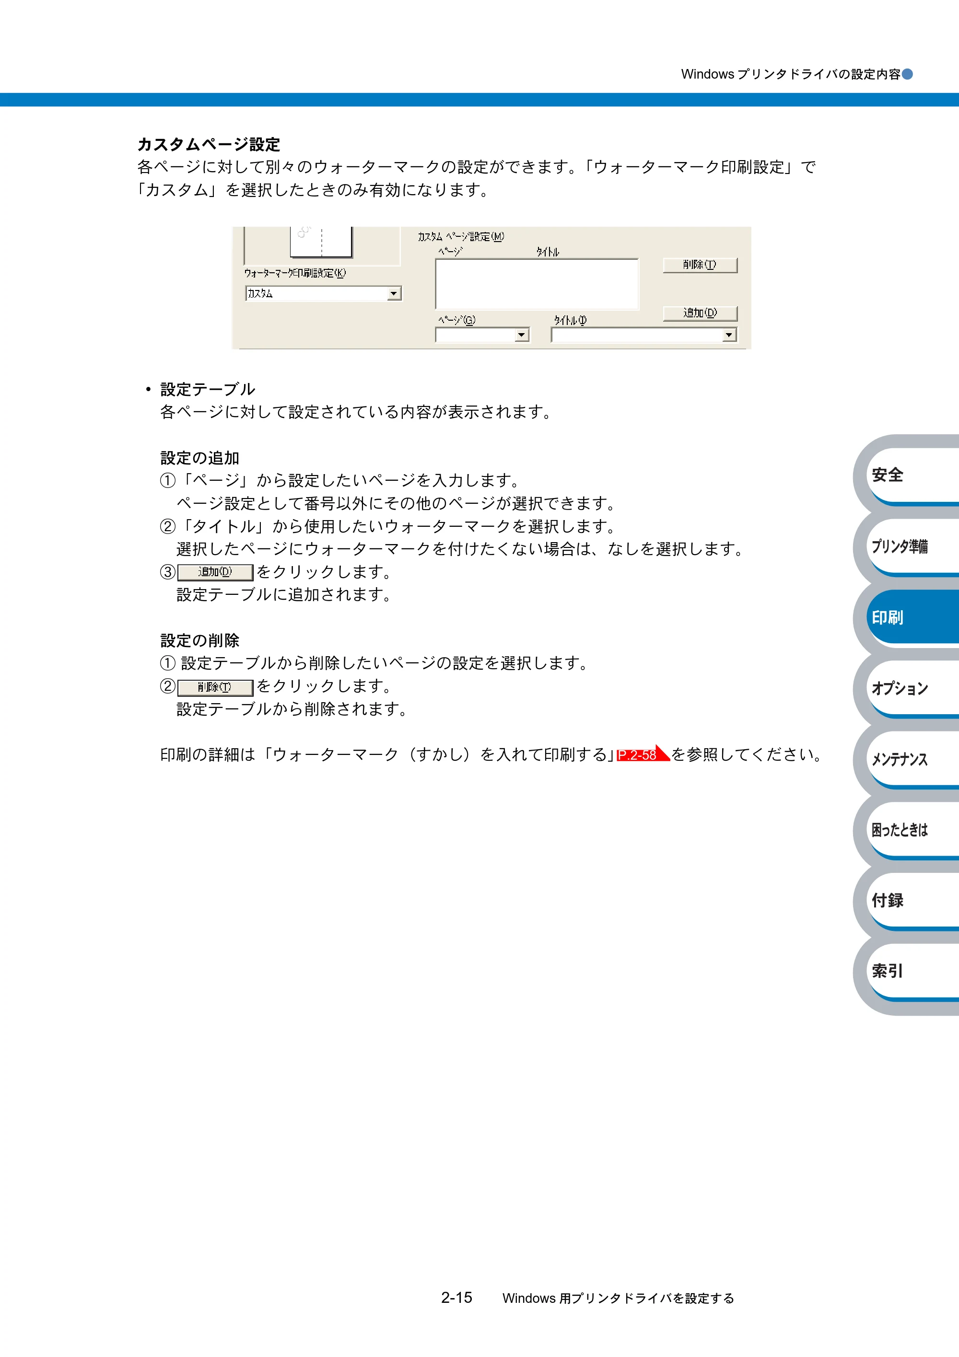This screenshot has height=1357, width=959.
Task: Click the 設定の追加 subheading
Action: point(200,458)
